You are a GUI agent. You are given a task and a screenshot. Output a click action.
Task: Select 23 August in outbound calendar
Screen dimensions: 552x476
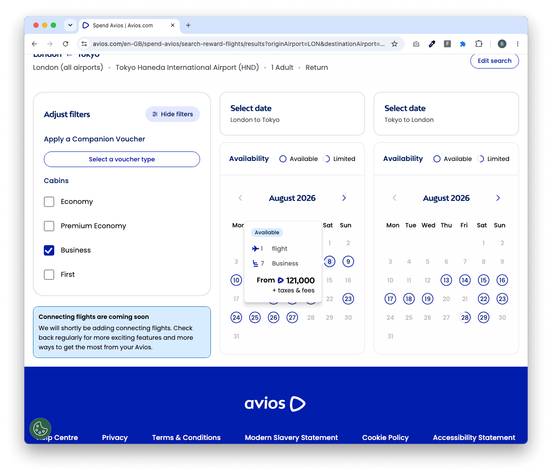point(348,299)
